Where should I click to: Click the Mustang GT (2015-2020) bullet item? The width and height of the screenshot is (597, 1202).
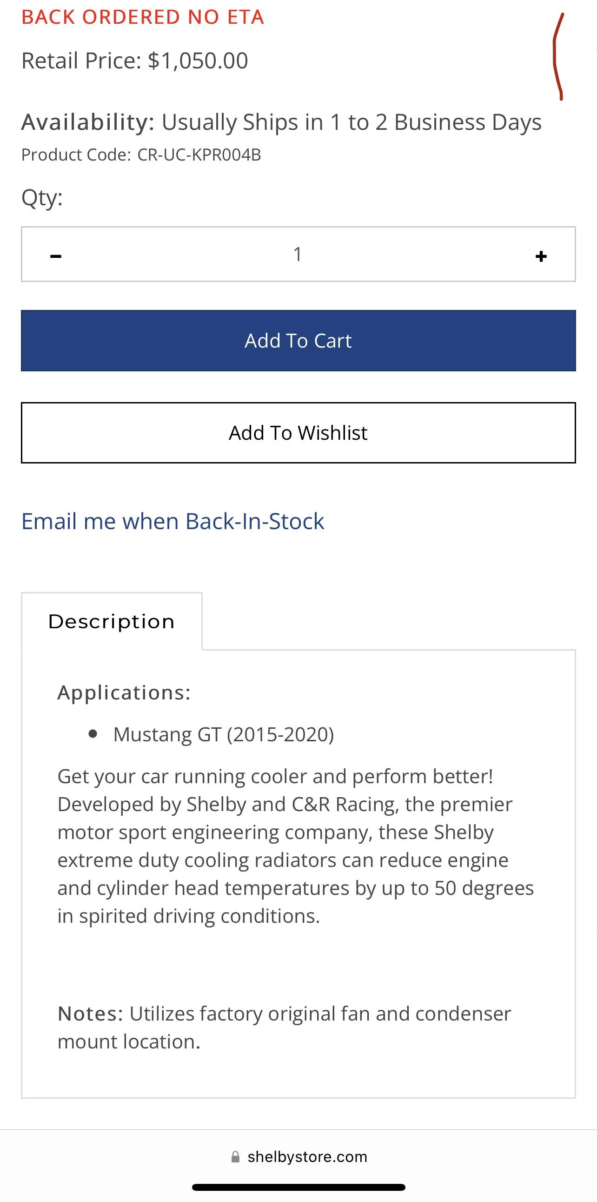[x=224, y=734]
